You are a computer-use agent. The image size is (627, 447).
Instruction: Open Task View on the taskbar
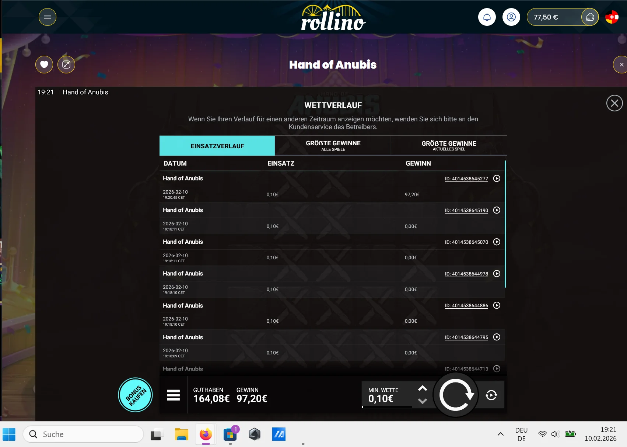tap(157, 434)
